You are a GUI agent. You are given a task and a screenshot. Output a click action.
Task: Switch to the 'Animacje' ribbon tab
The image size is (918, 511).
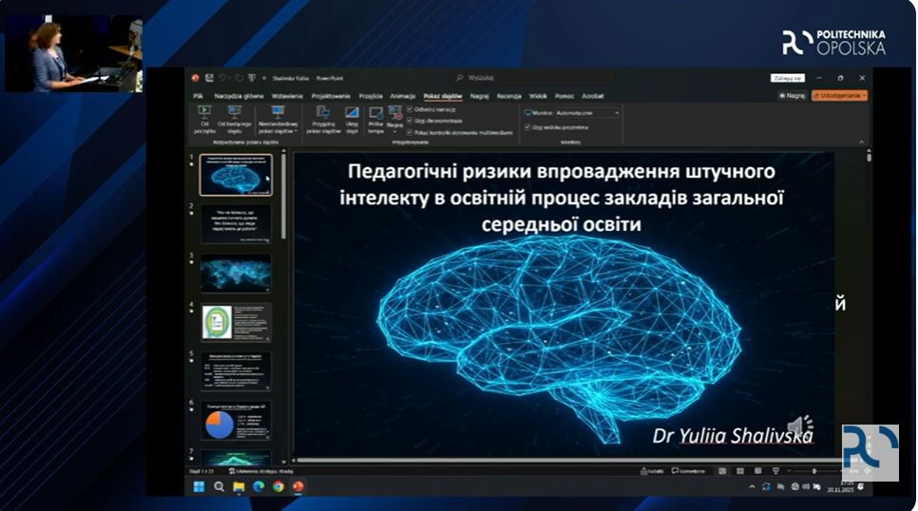(402, 96)
